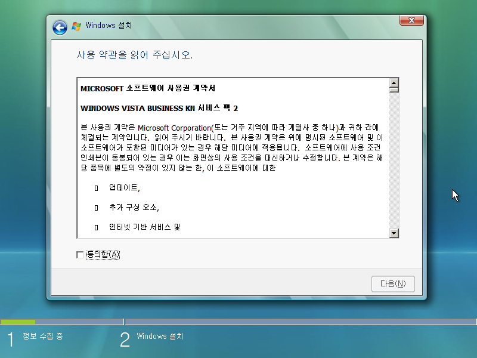Click the Microsoft Corporation paragraph text
477x358 pixels.
click(x=231, y=147)
